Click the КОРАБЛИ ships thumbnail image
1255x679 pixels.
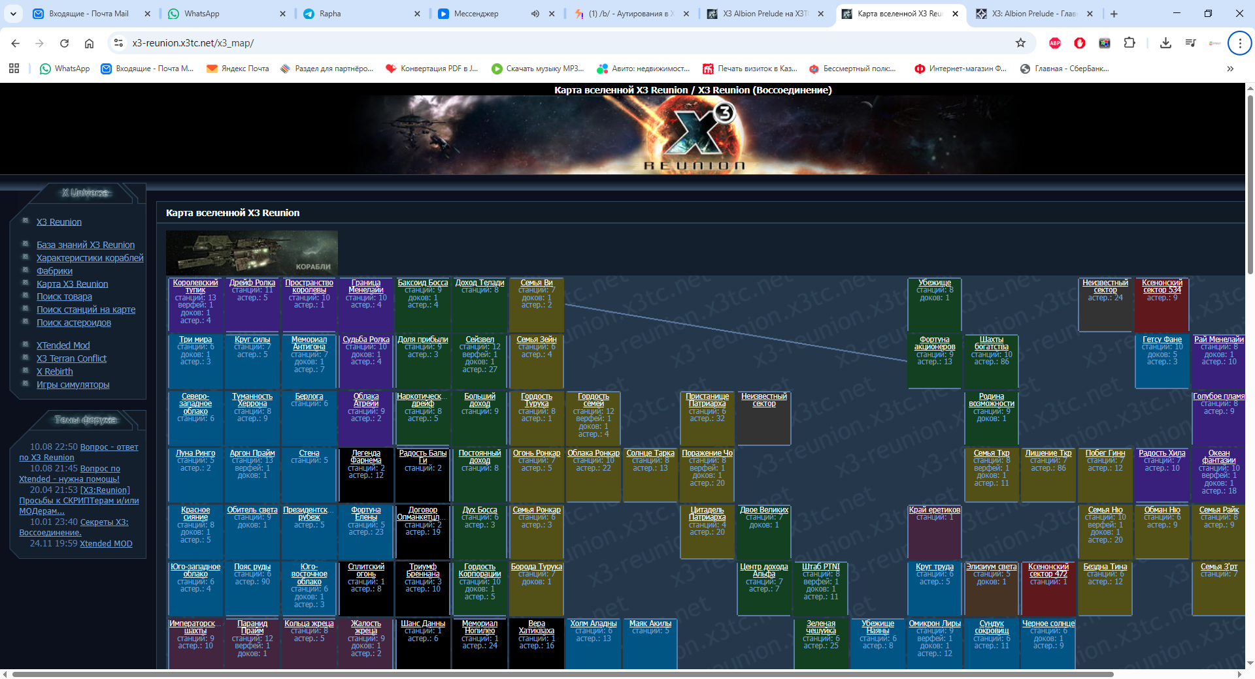coord(252,253)
